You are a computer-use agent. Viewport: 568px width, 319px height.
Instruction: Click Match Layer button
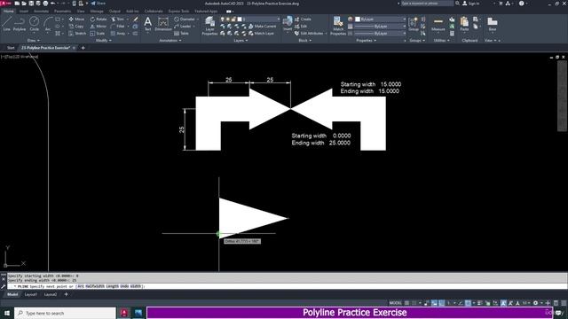pos(261,34)
